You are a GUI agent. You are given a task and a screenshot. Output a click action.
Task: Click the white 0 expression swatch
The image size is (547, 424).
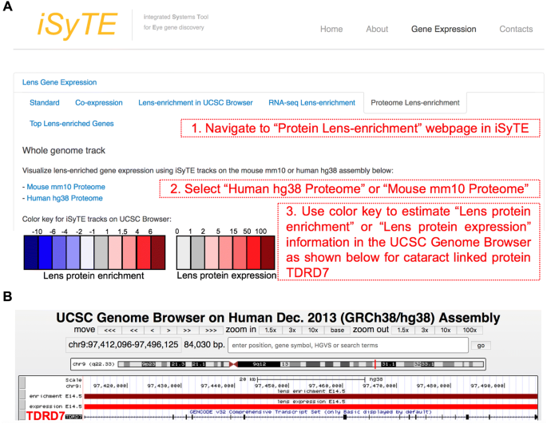(x=184, y=252)
